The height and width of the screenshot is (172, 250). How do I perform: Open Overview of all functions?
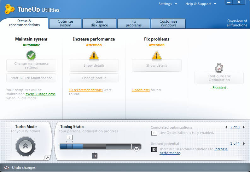pyautogui.click(x=237, y=23)
